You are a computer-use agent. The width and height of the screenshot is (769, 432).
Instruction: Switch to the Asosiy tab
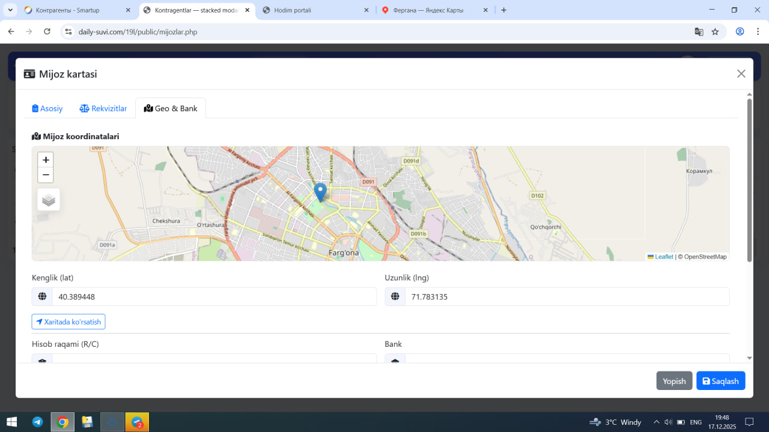[x=47, y=109]
